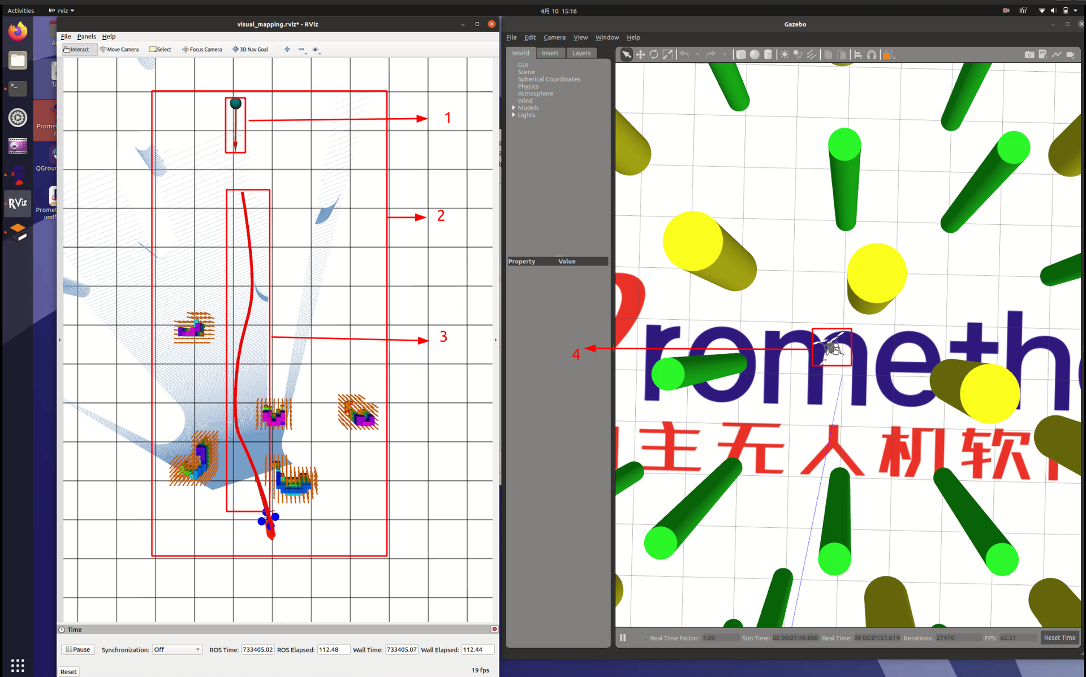Activate the Focus Camera tool
The height and width of the screenshot is (677, 1086).
click(202, 49)
